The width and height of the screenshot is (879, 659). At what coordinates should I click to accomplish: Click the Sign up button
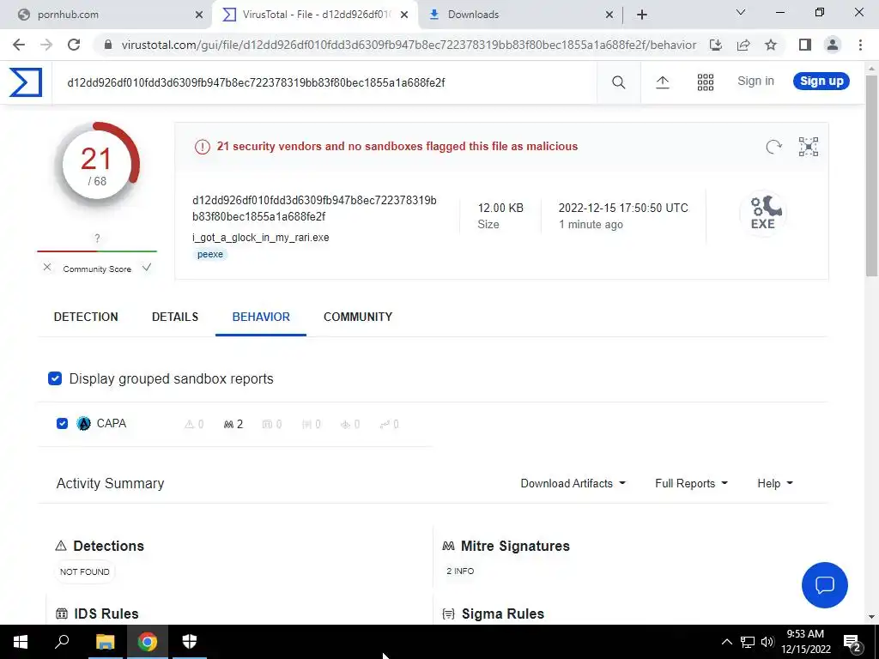821,82
